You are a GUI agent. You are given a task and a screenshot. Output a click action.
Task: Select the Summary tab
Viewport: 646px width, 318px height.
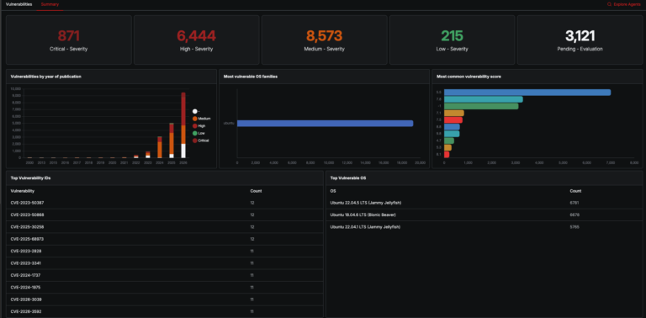[50, 4]
